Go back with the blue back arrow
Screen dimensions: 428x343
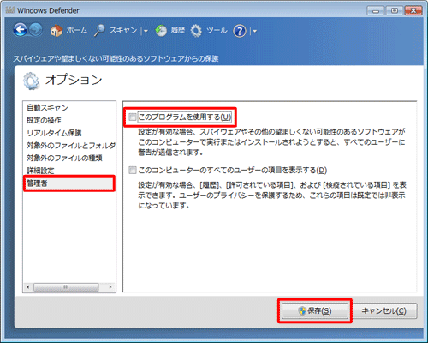pyautogui.click(x=20, y=30)
